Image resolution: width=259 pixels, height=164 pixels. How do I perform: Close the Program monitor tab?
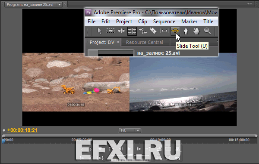65,4
